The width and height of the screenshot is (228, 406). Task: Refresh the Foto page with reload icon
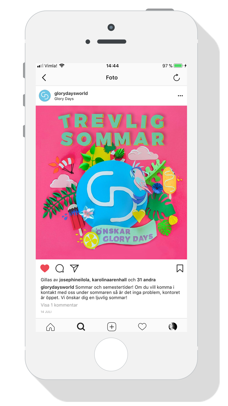click(x=177, y=78)
